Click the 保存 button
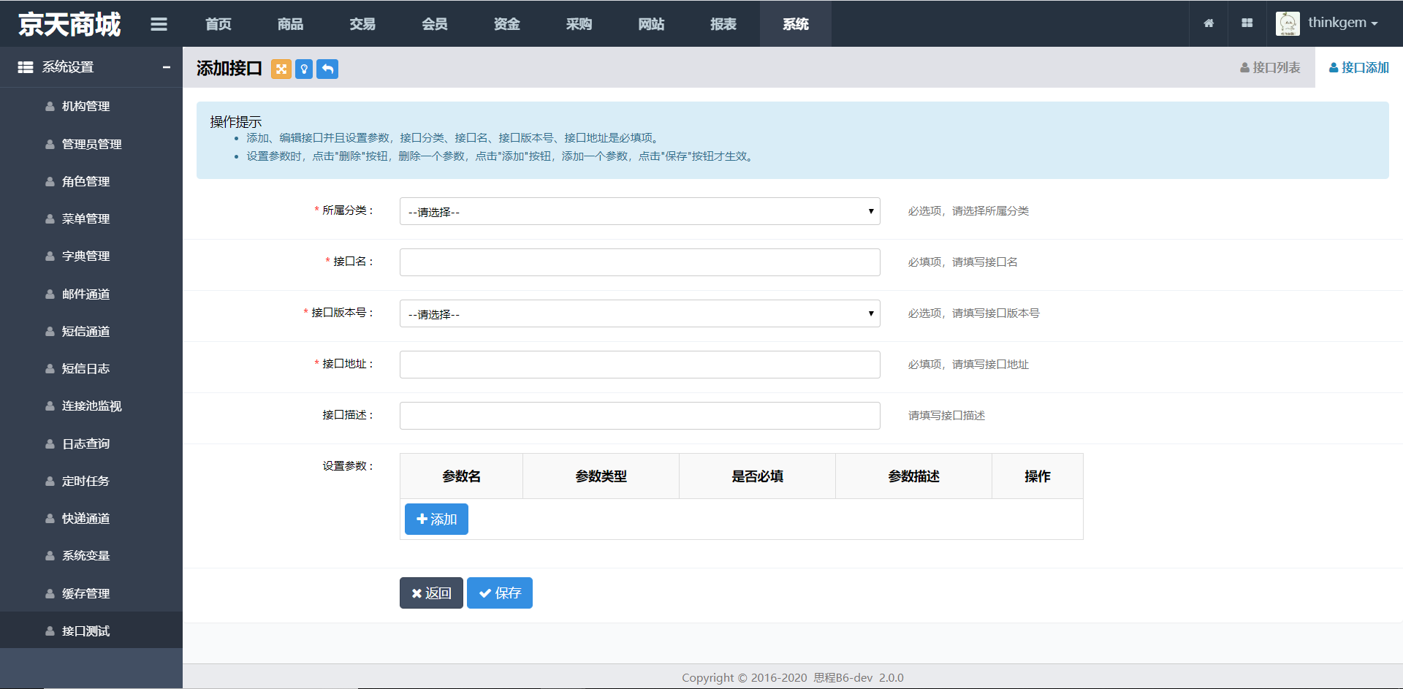Viewport: 1403px width, 689px height. (500, 593)
